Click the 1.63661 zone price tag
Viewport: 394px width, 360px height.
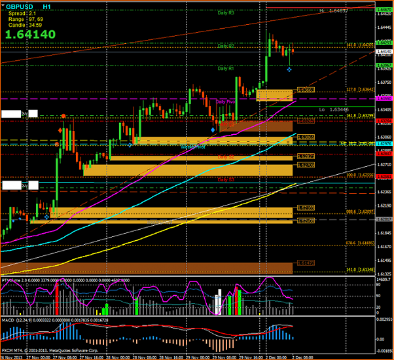[306, 90]
